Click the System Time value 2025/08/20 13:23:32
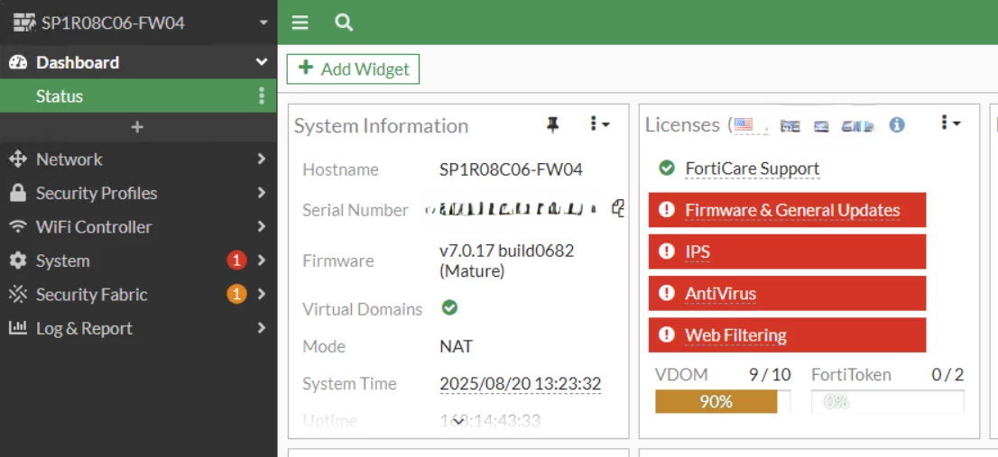The width and height of the screenshot is (998, 457). 520,384
